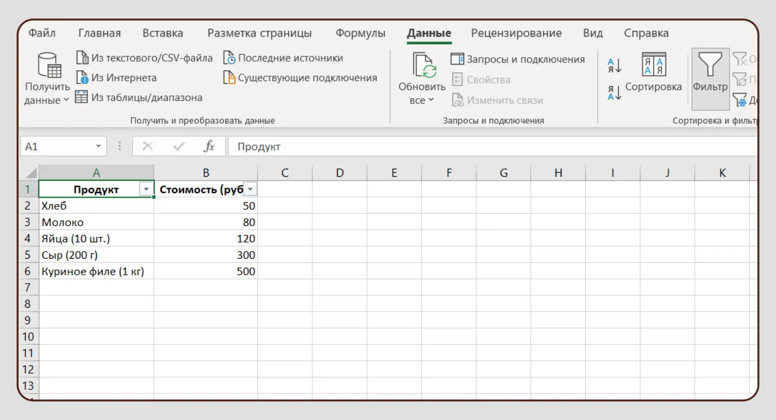Viewport: 776px width, 420px height.
Task: Go to the Формулы tab
Action: pyautogui.click(x=361, y=33)
